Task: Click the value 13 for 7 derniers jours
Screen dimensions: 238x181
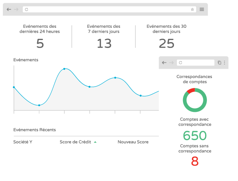Action: 104,43
